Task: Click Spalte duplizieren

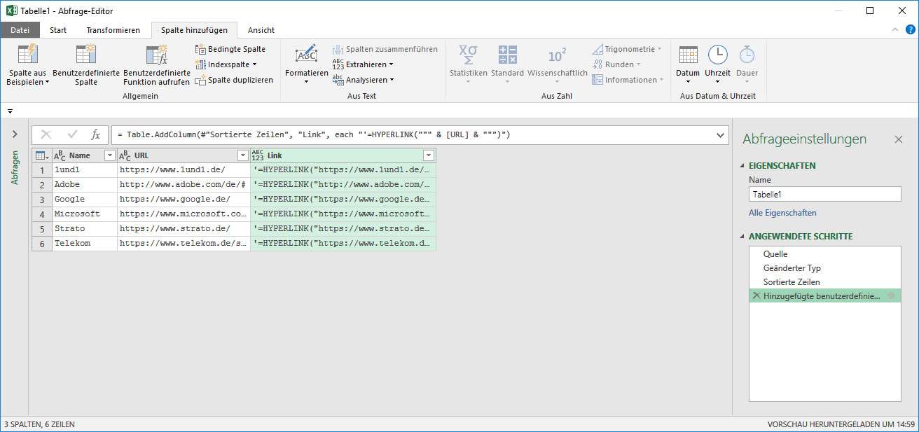Action: 235,80
